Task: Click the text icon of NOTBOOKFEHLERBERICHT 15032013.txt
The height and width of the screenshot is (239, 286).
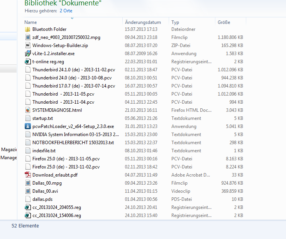Action: pos(28,143)
